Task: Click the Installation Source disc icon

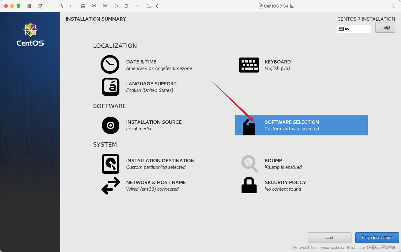Action: [x=111, y=125]
